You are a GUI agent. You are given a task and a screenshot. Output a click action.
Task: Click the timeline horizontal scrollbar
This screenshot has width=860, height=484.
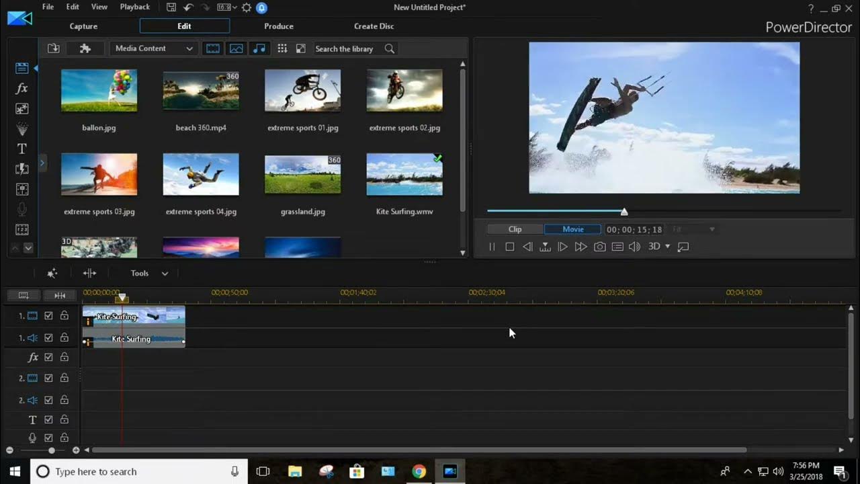click(x=419, y=450)
